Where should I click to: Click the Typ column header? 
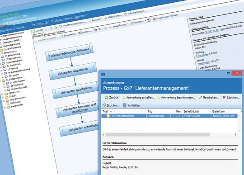pyautogui.click(x=150, y=112)
